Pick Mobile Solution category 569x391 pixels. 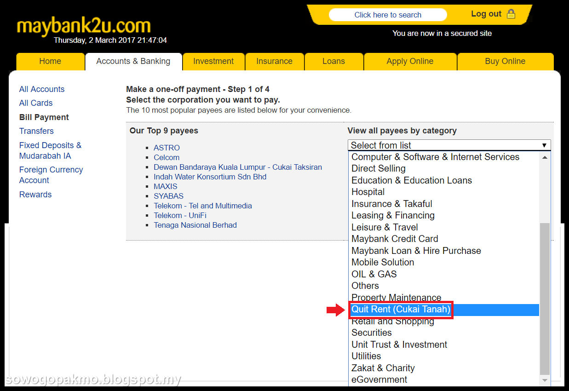[443, 262]
